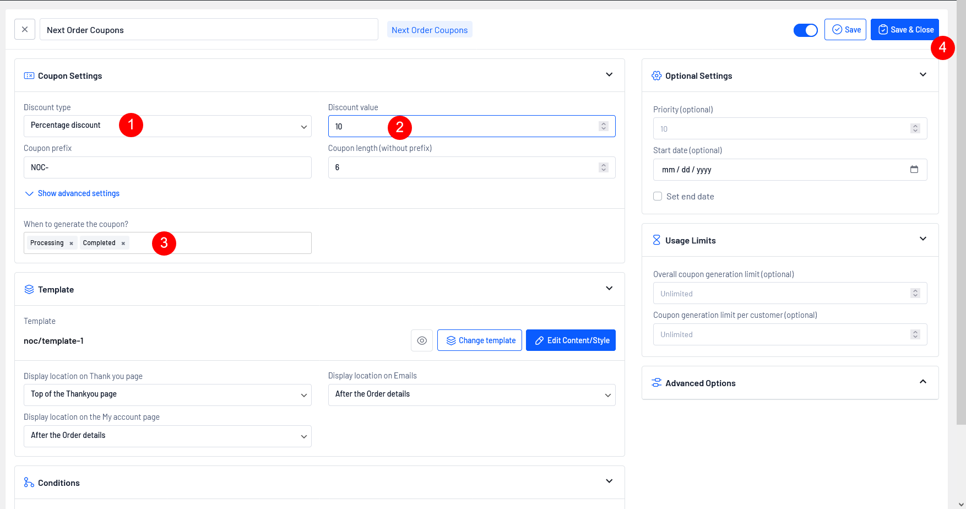Toggle the coupon campaign enable switch
Image resolution: width=966 pixels, height=509 pixels.
tap(805, 30)
